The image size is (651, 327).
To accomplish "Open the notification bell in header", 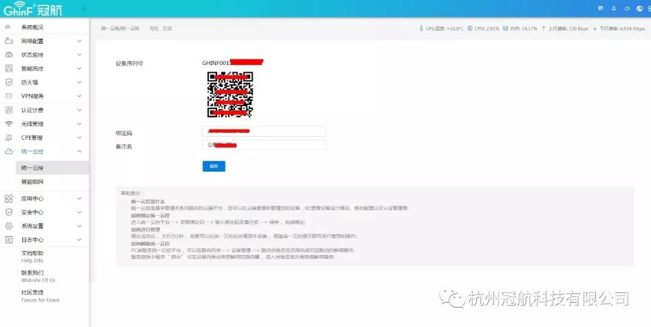I will tap(614, 8).
